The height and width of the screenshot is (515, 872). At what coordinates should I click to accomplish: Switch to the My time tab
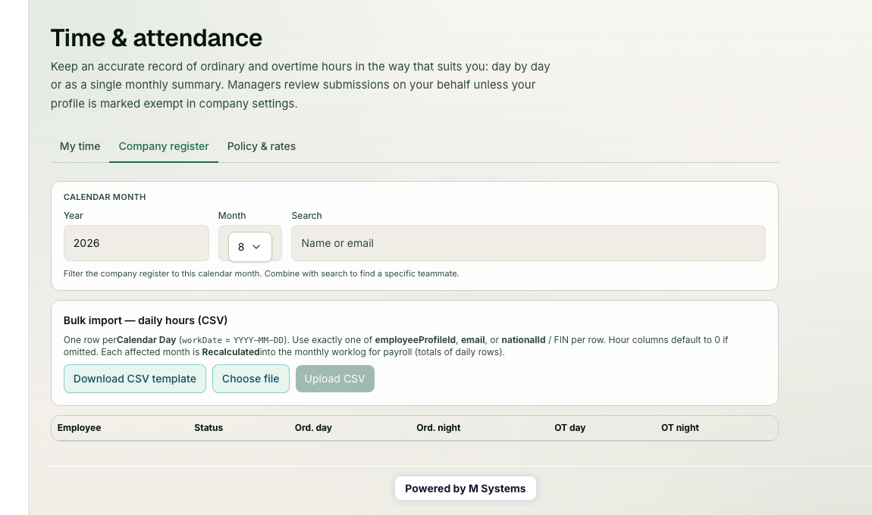tap(80, 146)
